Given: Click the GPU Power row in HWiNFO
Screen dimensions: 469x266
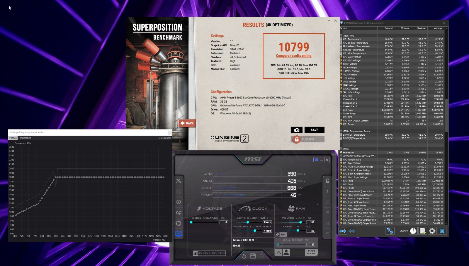Looking at the screenshot, I should (x=392, y=188).
